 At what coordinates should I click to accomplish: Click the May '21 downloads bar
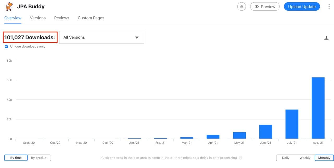239,135
